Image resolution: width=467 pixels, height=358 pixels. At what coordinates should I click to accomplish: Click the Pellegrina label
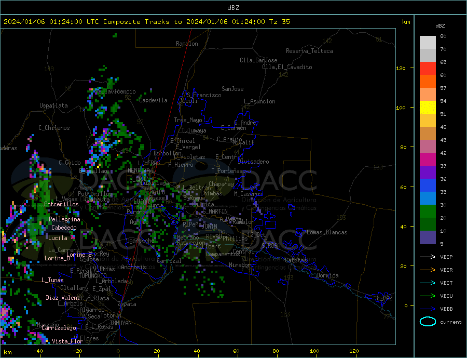(65, 219)
